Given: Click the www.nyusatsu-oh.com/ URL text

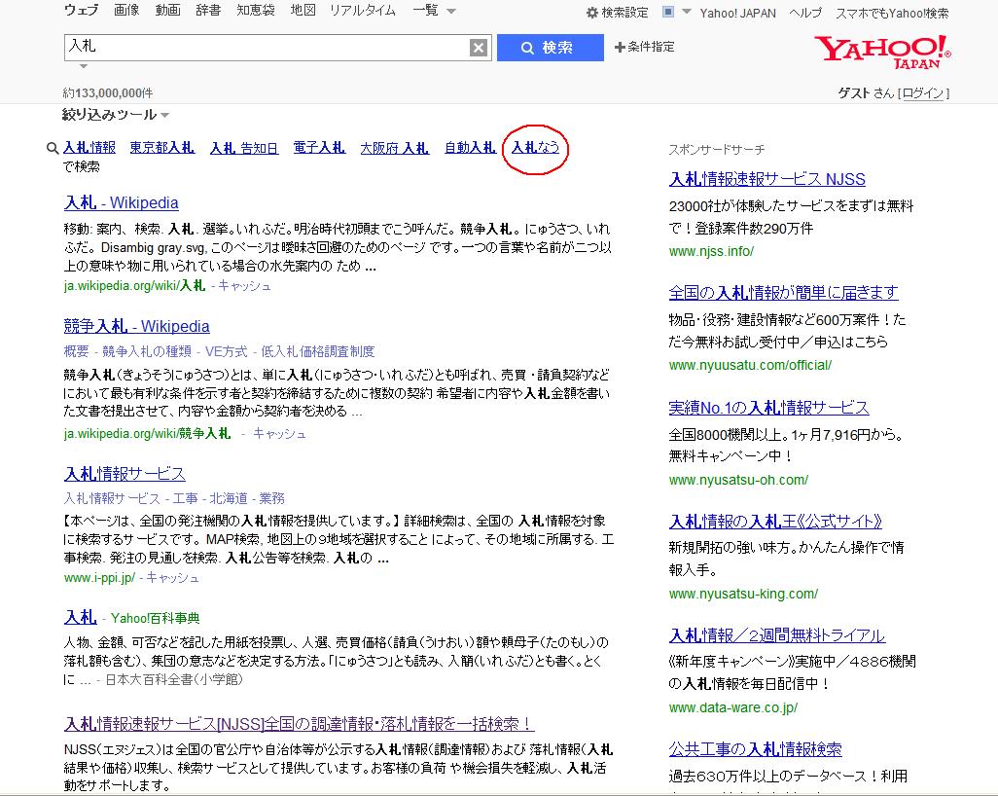Looking at the screenshot, I should (738, 480).
